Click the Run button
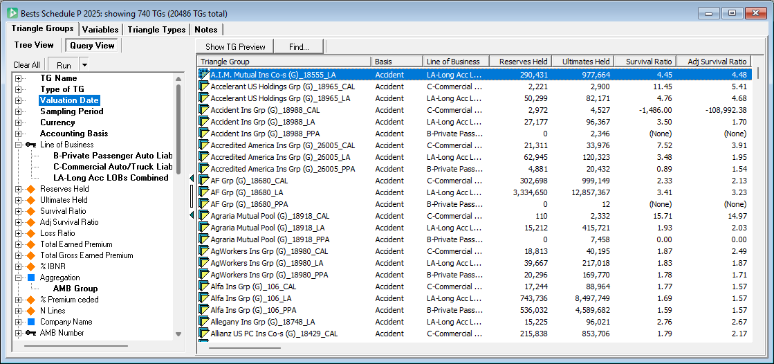The image size is (774, 364). pyautogui.click(x=64, y=64)
